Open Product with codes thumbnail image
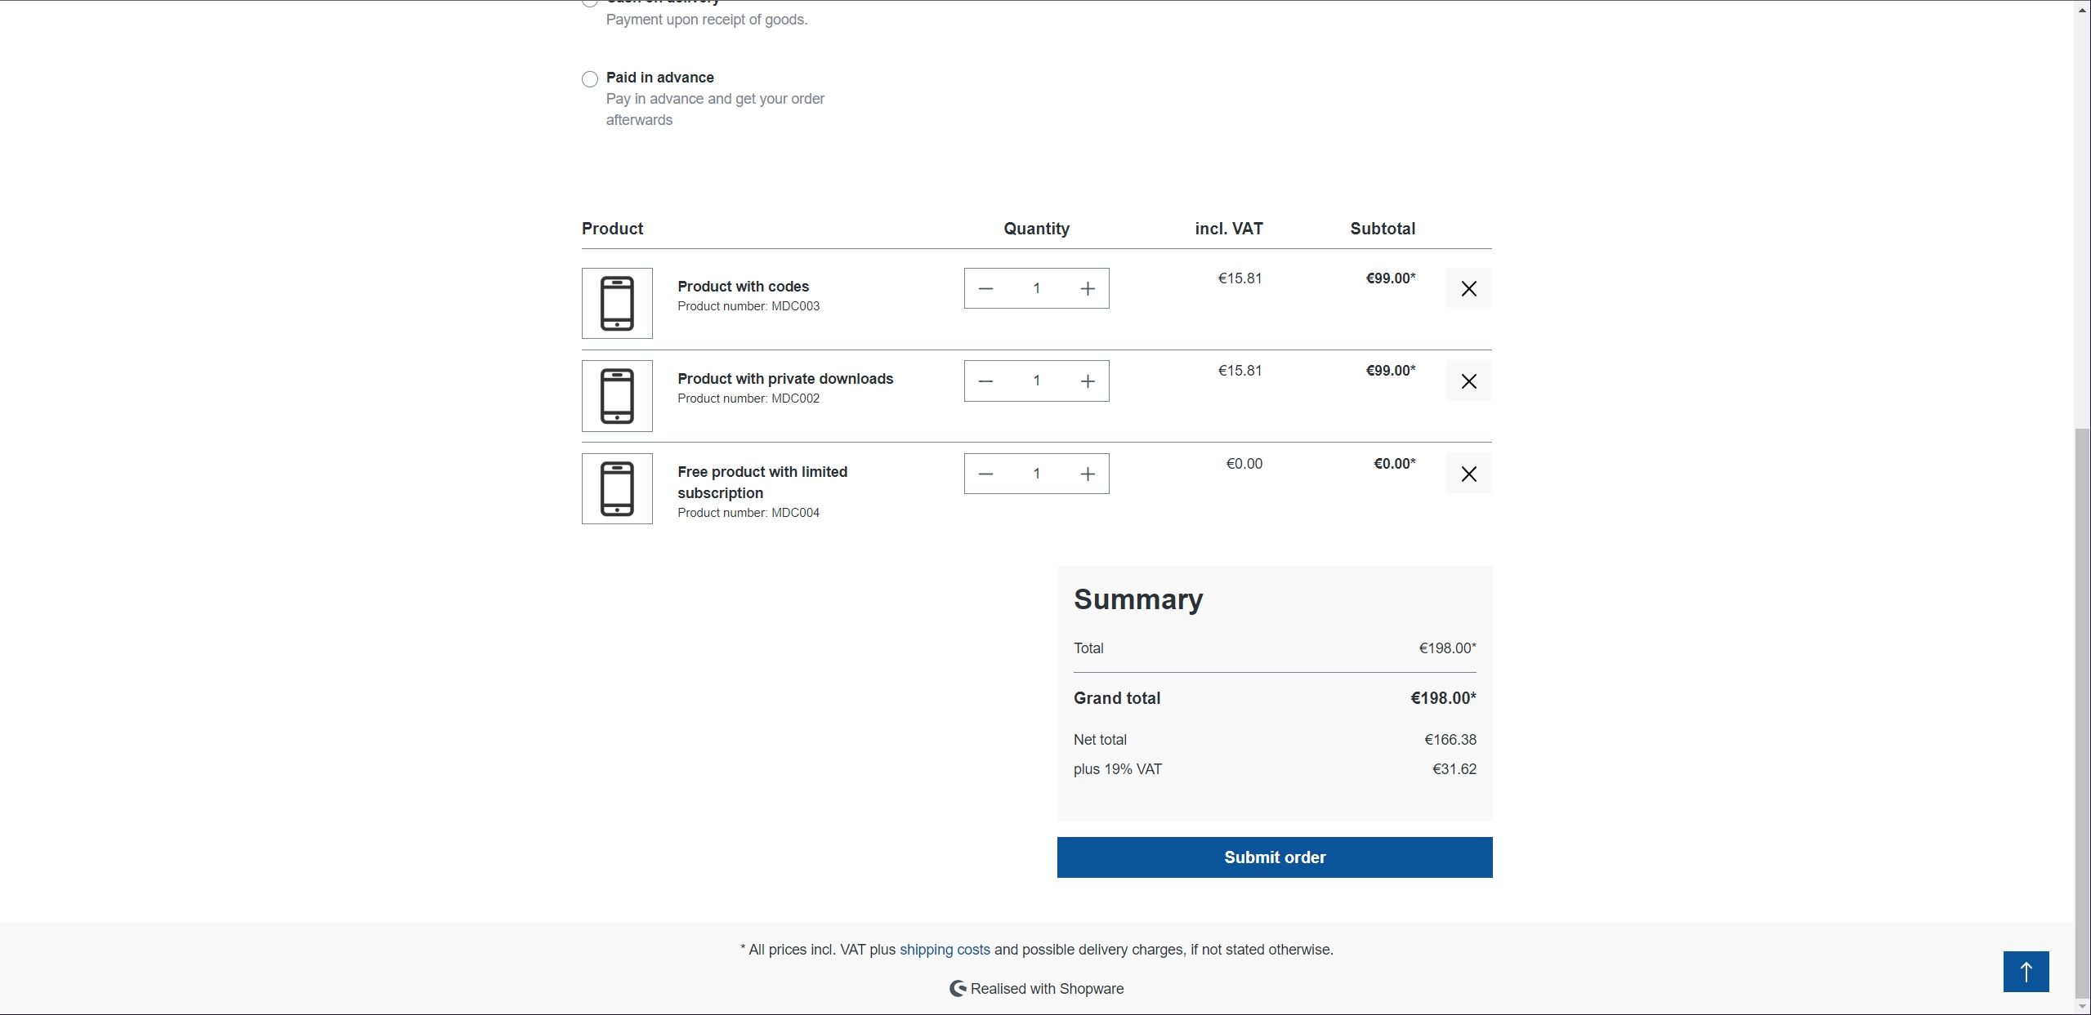This screenshot has height=1015, width=2091. (617, 303)
